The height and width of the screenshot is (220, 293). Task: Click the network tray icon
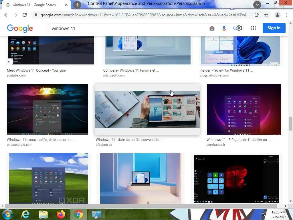click(x=264, y=215)
